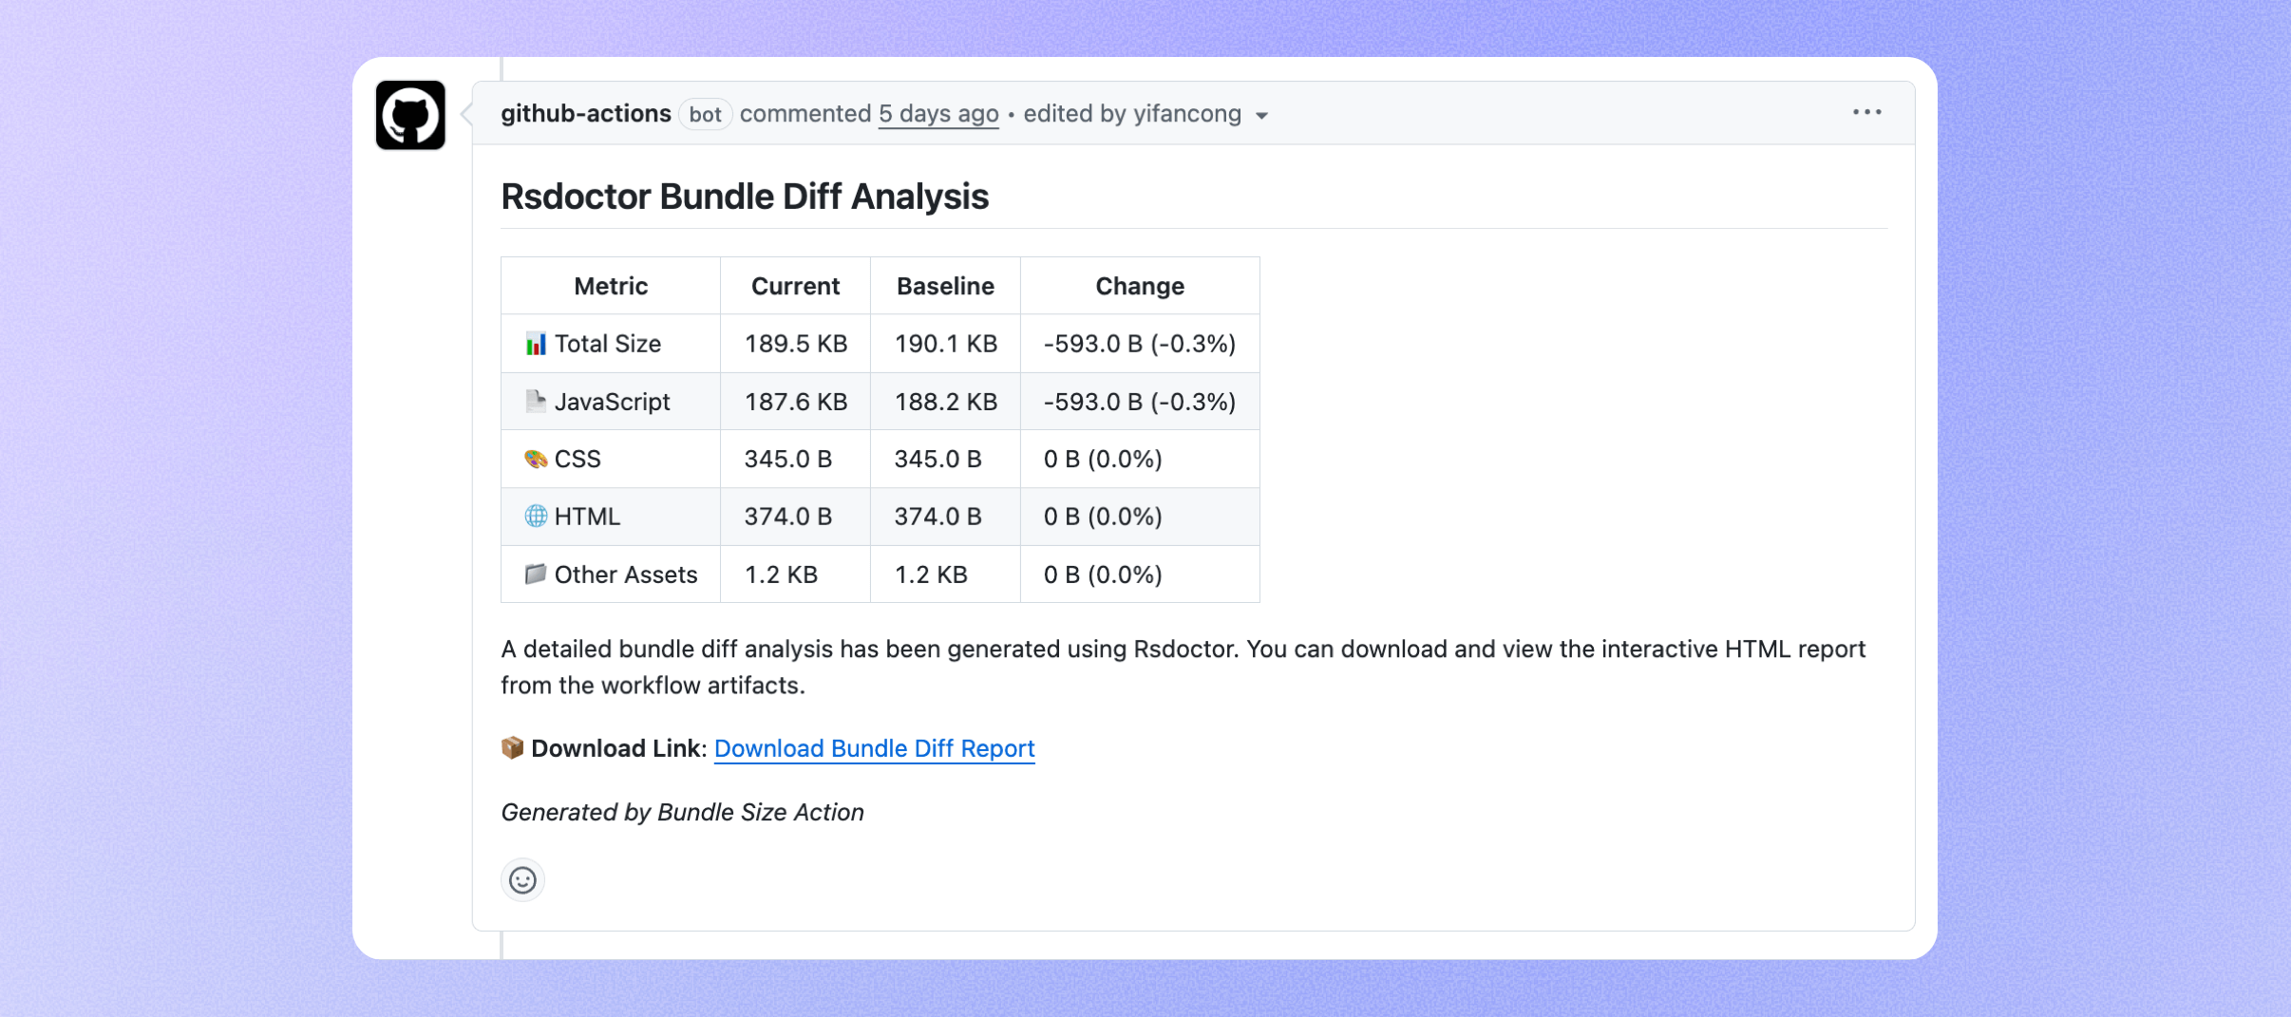The height and width of the screenshot is (1017, 2291).
Task: Click the Change column header
Action: pos(1139,285)
